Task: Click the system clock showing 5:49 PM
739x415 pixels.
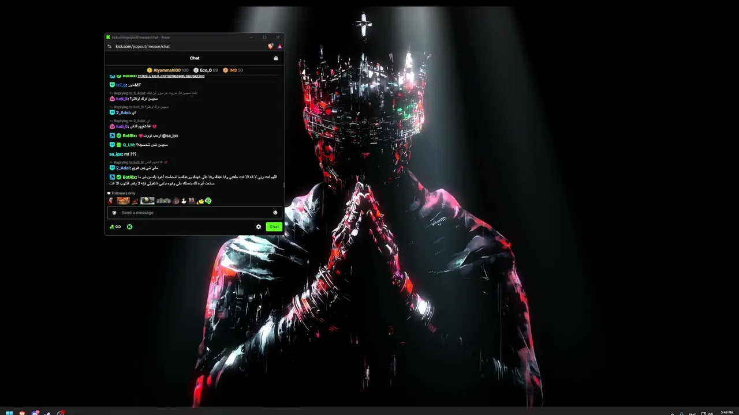Action: pyautogui.click(x=727, y=412)
